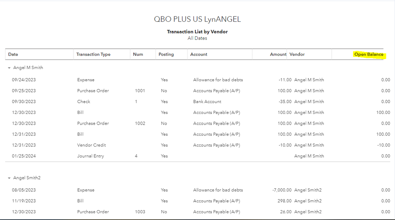
Task: Click the Vendor column header
Action: pos(297,54)
